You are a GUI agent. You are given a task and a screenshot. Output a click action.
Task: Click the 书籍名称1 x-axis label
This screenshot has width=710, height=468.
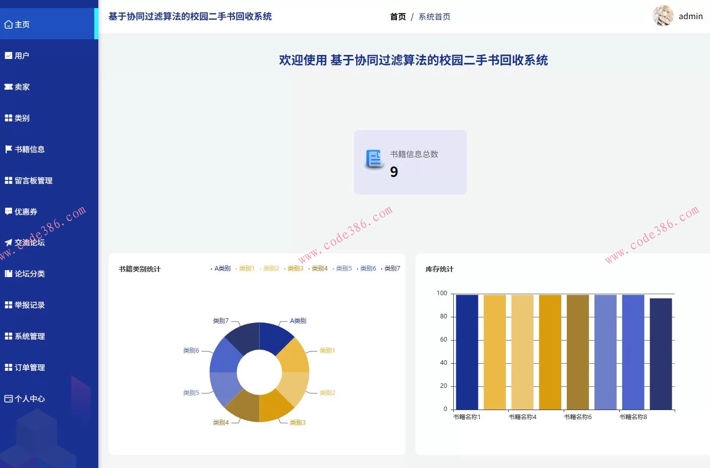[x=467, y=417]
